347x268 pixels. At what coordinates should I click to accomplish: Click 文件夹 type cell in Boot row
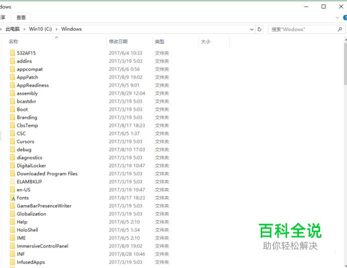click(x=162, y=109)
